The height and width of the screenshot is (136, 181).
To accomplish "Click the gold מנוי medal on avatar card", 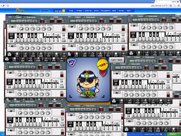I will click(103, 65).
